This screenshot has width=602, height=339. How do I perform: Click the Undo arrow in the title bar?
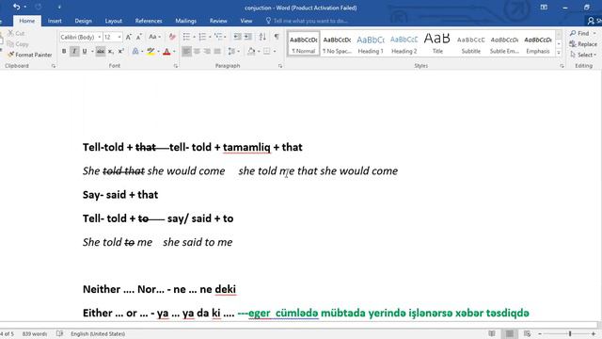(16, 7)
